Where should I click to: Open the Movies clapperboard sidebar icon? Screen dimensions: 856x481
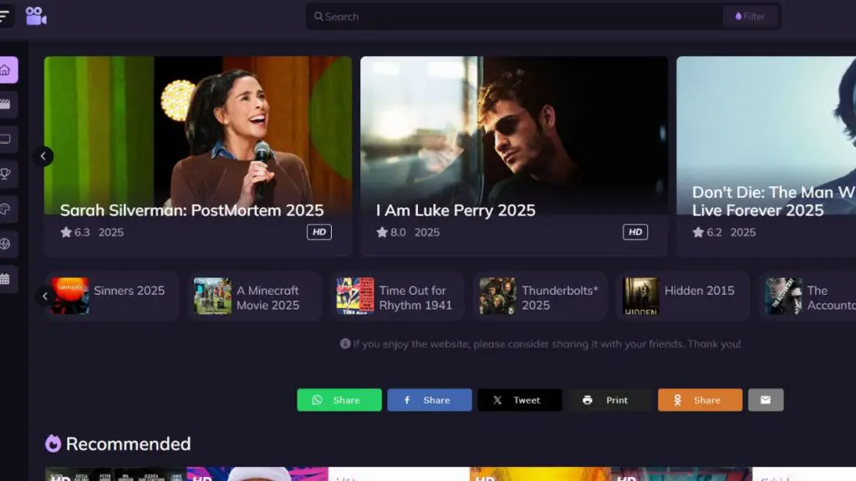(7, 104)
